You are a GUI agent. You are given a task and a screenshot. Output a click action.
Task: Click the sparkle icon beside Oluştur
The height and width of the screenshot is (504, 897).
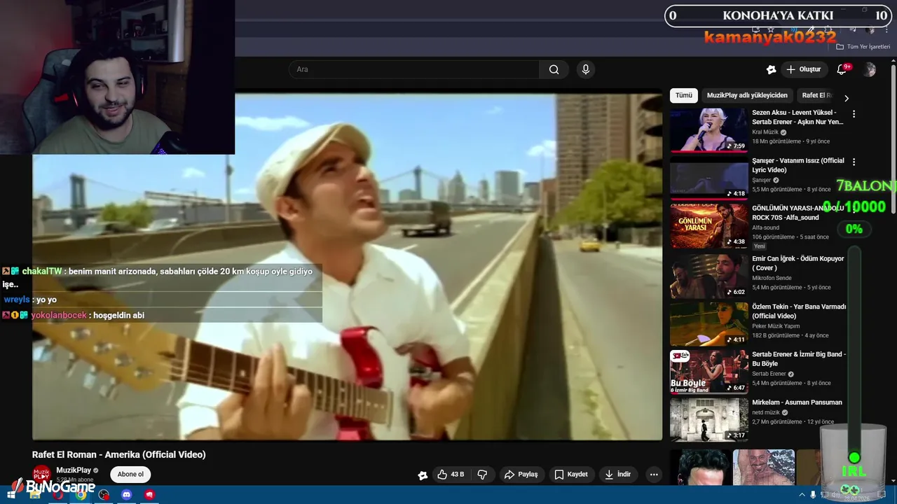[771, 69]
